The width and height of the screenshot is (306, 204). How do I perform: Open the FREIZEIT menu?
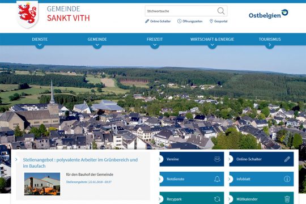(155, 39)
